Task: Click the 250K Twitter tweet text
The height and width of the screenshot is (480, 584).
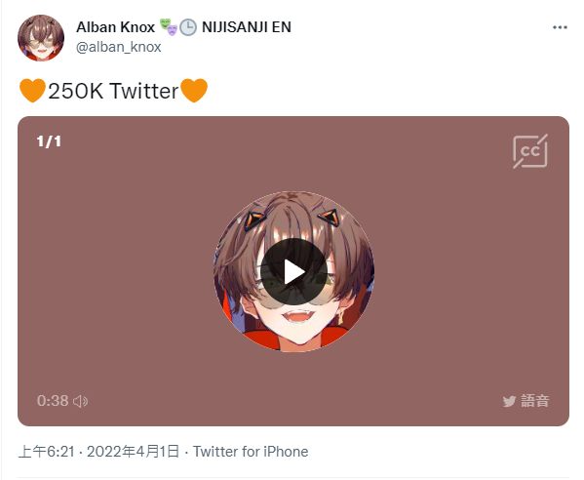Action: pos(113,91)
